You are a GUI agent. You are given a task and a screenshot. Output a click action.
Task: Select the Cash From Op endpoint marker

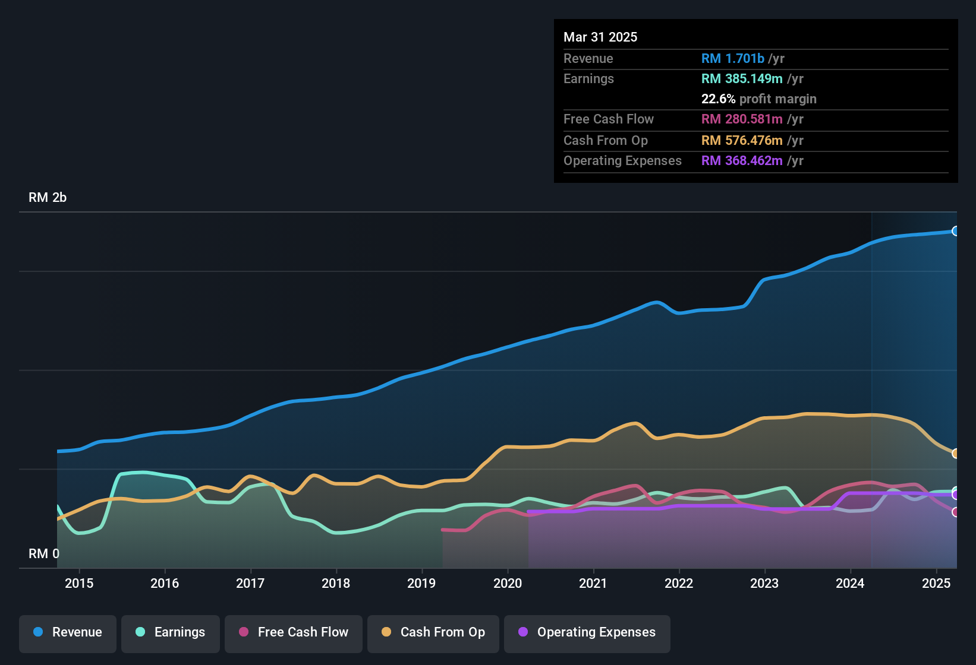point(955,454)
